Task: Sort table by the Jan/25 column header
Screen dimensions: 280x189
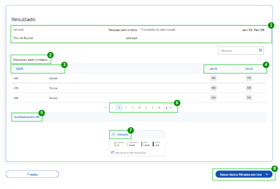Action: click(x=214, y=69)
